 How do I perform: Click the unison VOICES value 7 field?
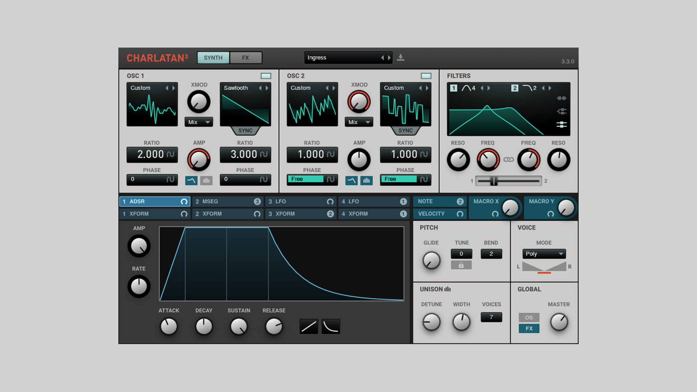point(491,317)
